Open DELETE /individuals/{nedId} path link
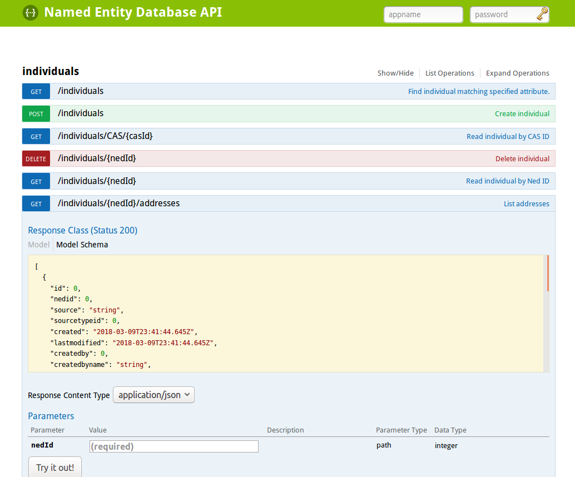Image resolution: width=575 pixels, height=477 pixels. [x=97, y=158]
